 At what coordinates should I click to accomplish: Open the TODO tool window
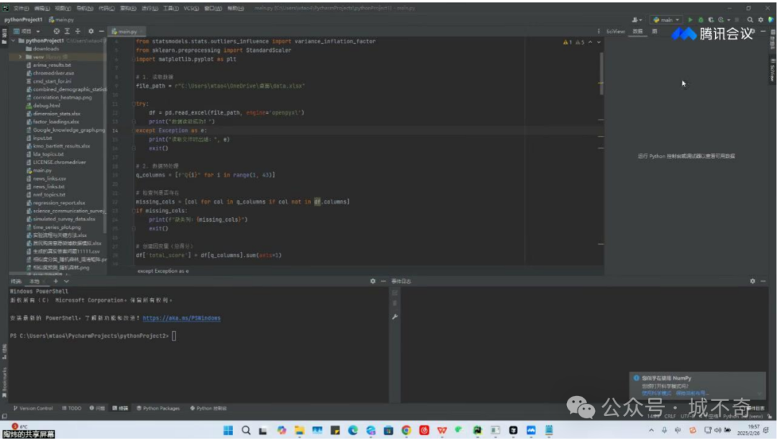(71, 408)
